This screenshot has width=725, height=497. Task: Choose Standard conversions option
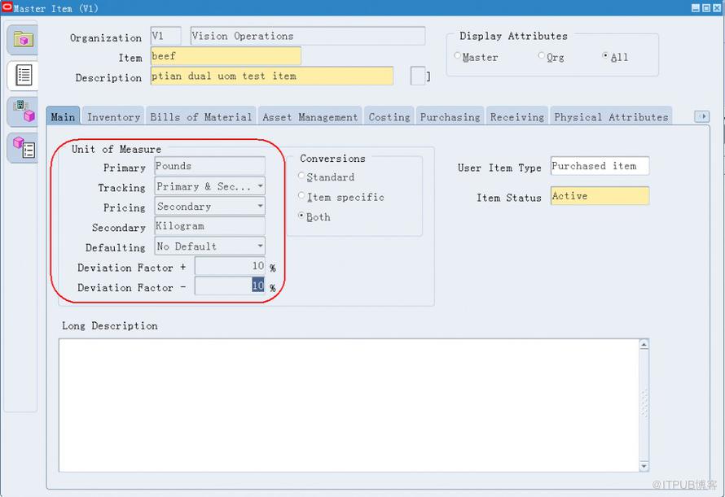click(301, 176)
